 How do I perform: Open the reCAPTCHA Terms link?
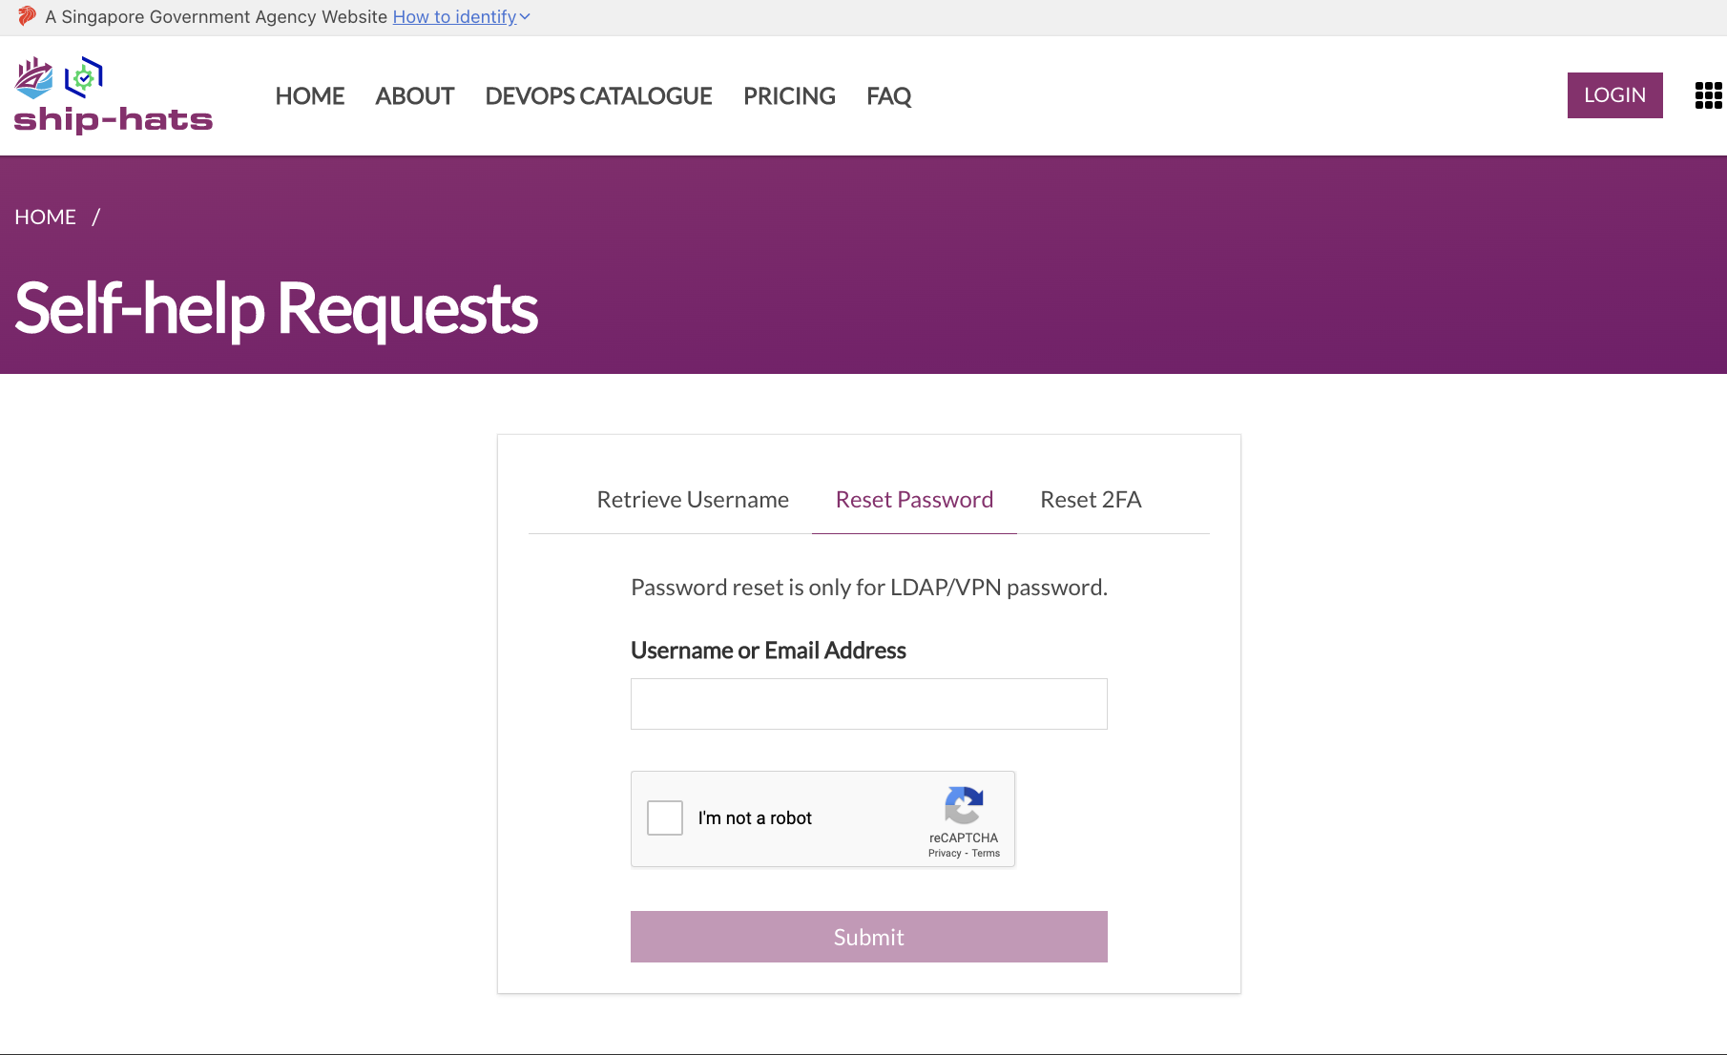coord(986,854)
